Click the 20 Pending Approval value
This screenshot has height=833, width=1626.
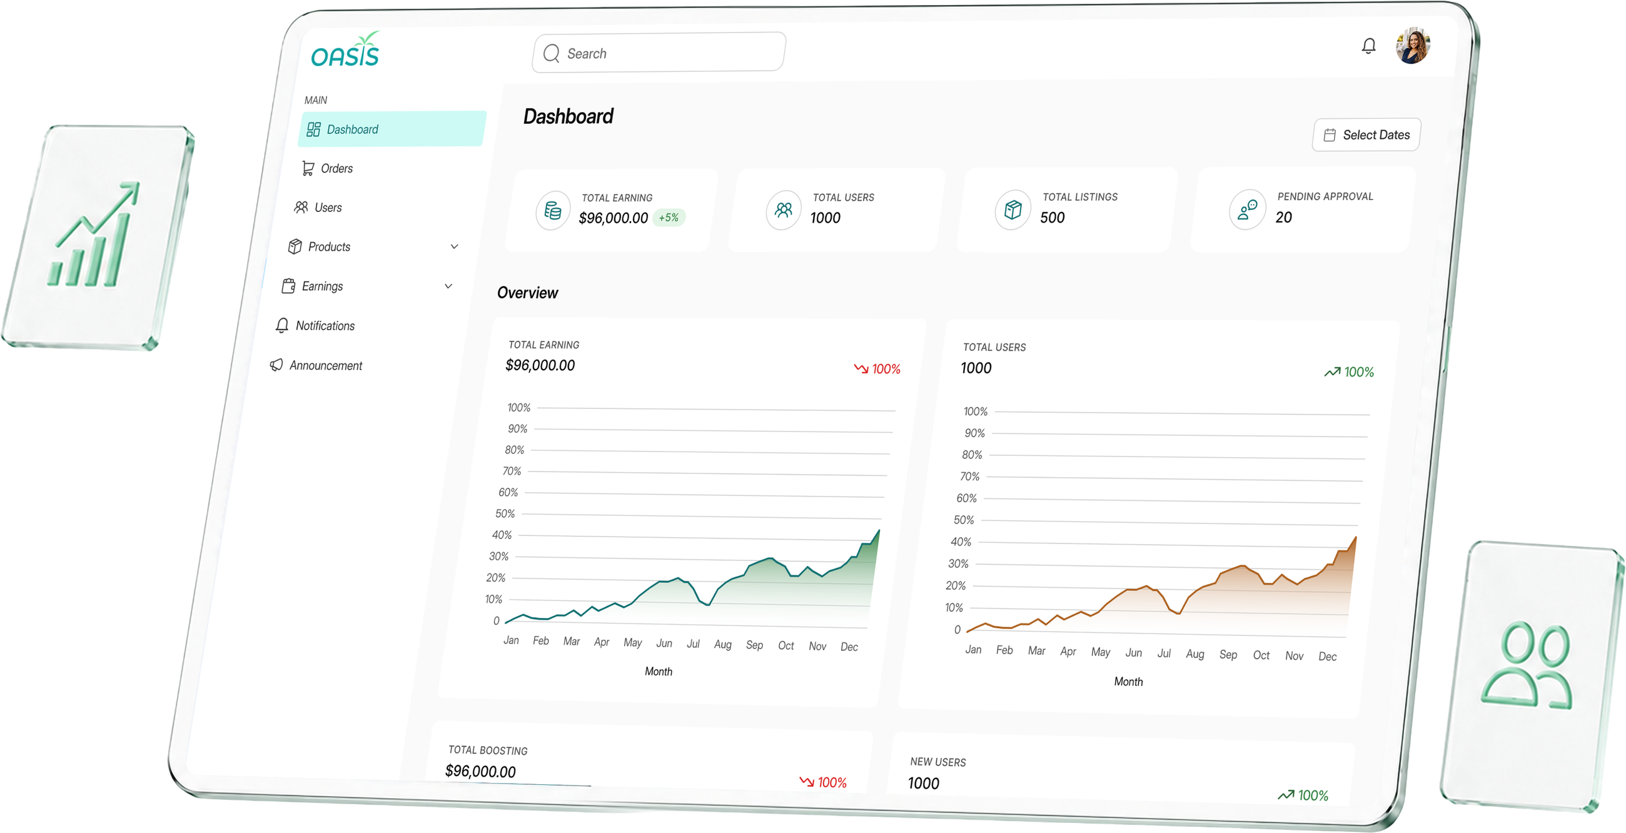coord(1283,217)
